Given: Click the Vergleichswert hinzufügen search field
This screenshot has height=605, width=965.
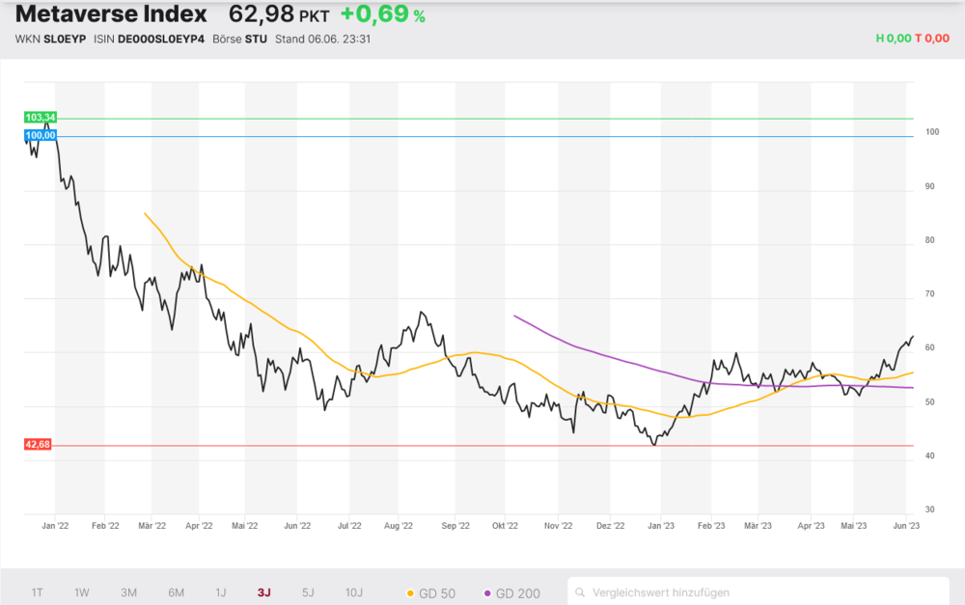Looking at the screenshot, I should coord(758,592).
